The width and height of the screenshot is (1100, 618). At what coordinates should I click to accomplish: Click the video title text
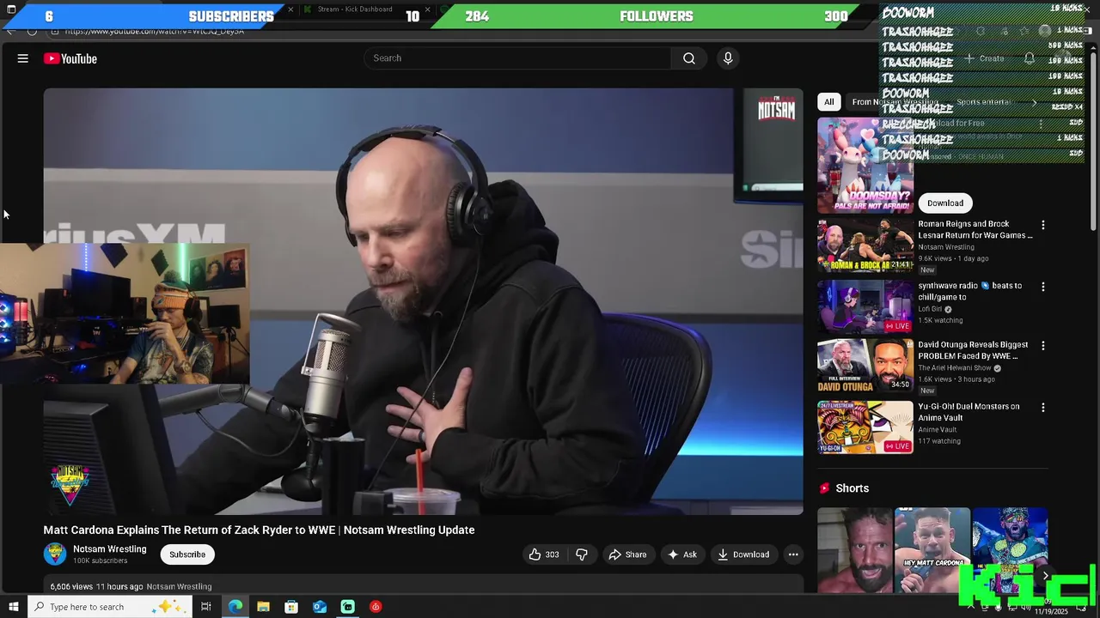click(260, 530)
